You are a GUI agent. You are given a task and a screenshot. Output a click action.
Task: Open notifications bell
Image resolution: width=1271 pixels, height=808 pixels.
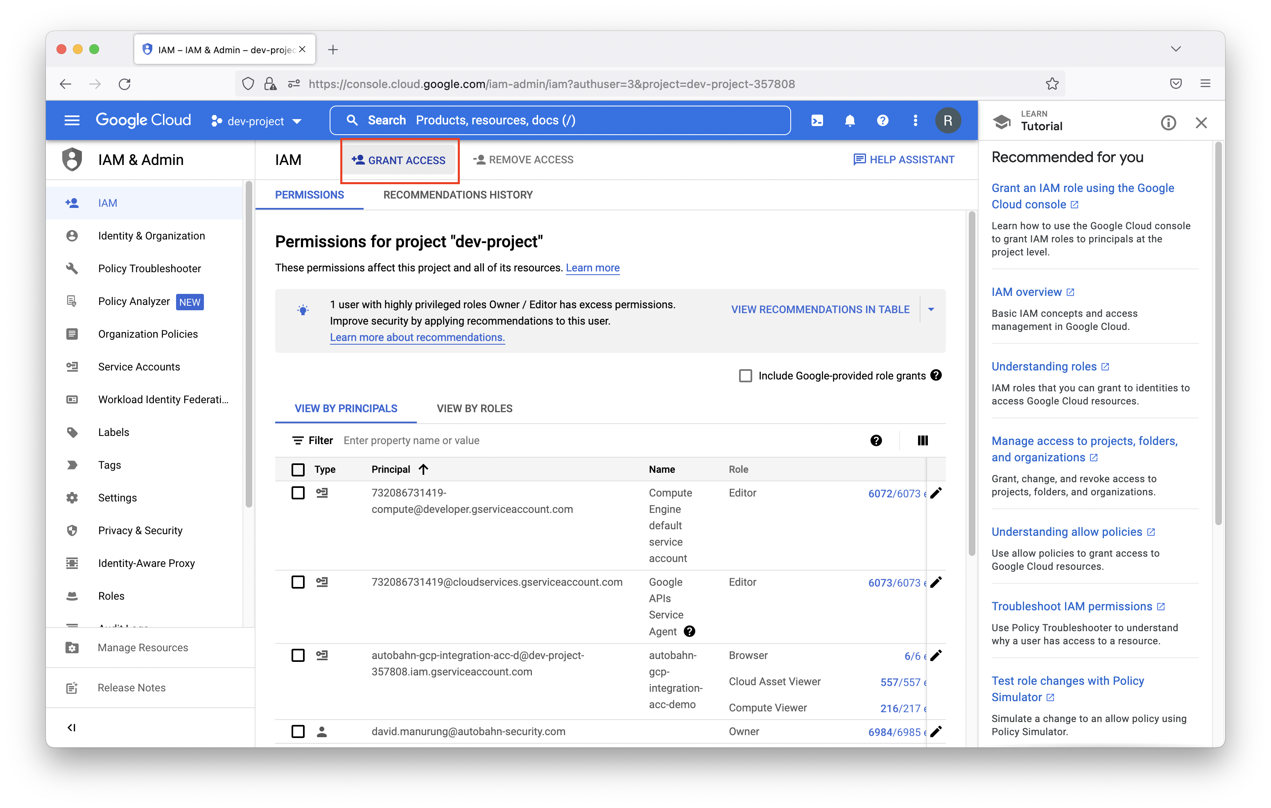(x=850, y=120)
